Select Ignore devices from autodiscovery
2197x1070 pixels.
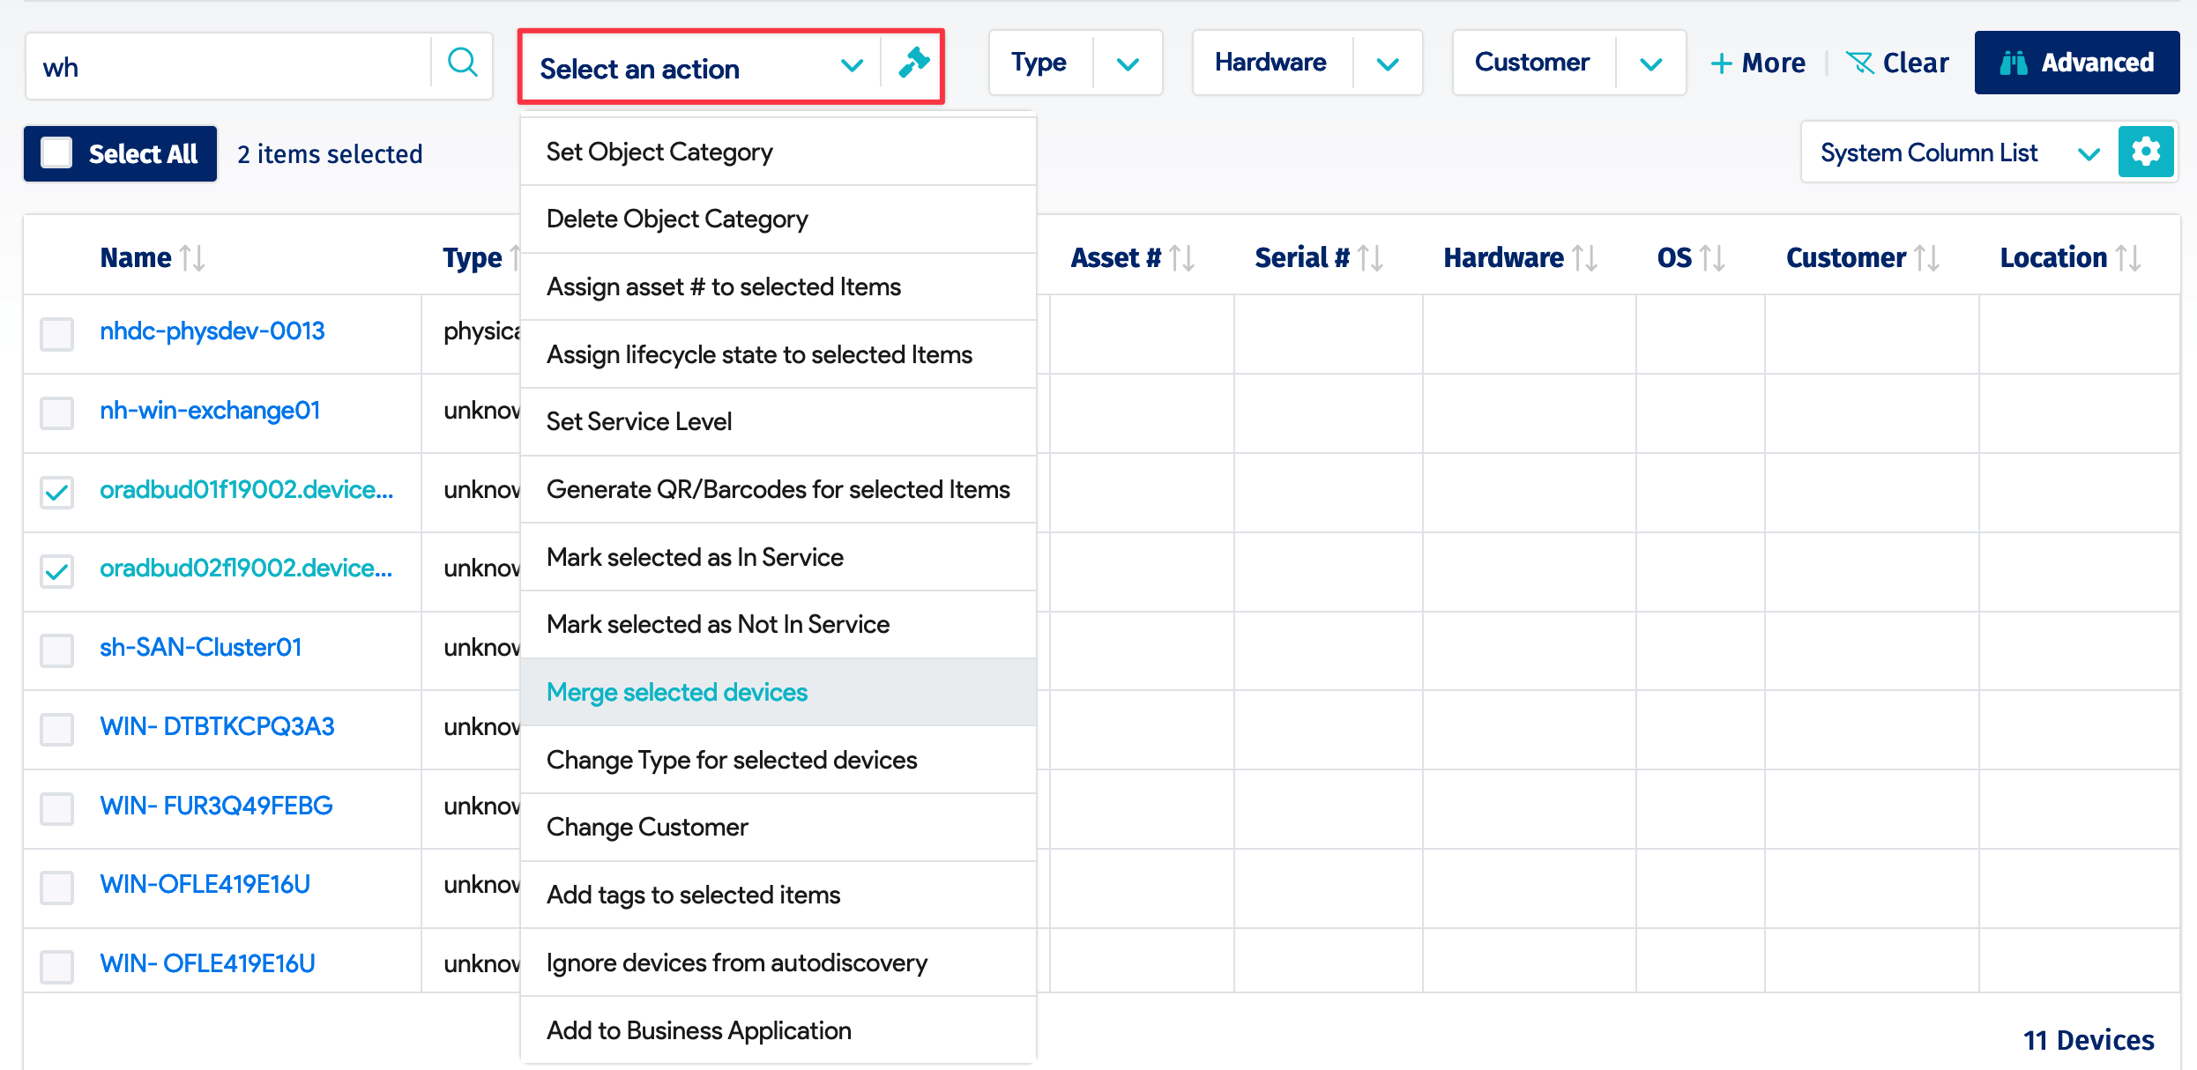(778, 962)
